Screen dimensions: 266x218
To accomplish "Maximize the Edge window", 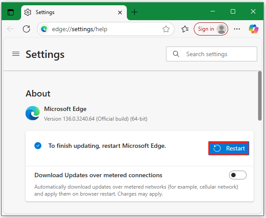I will tap(233, 11).
